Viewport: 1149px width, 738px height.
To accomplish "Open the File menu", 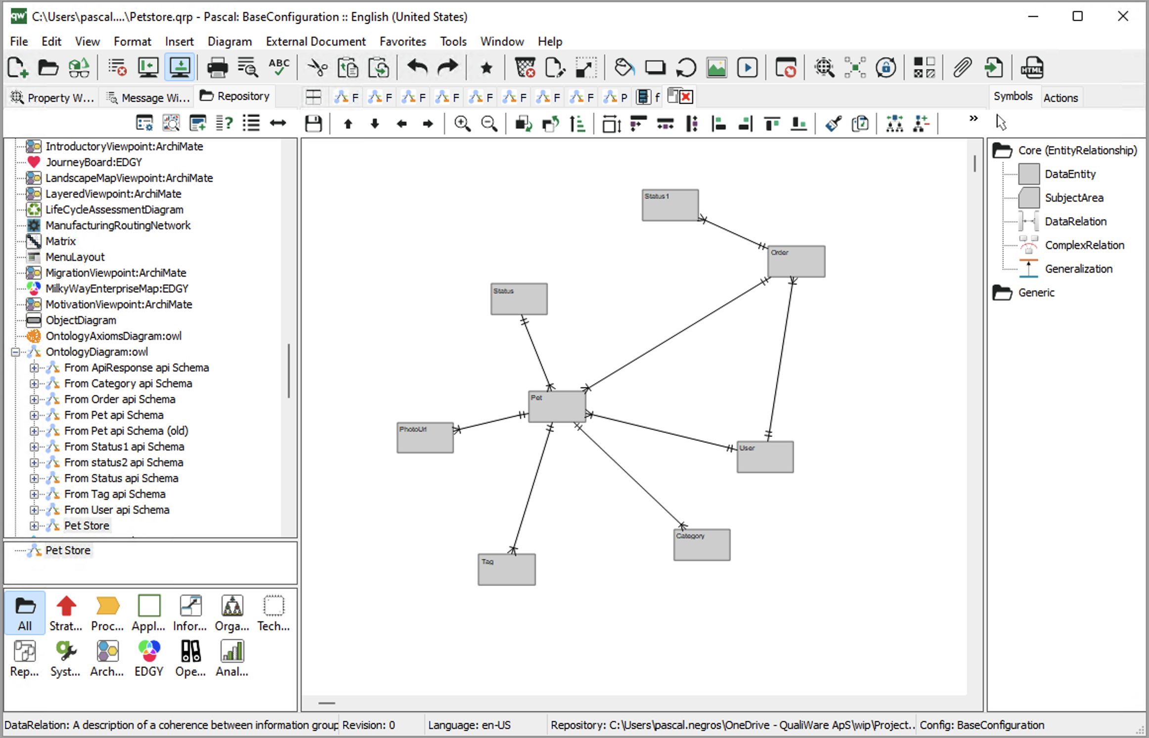I will pos(19,41).
